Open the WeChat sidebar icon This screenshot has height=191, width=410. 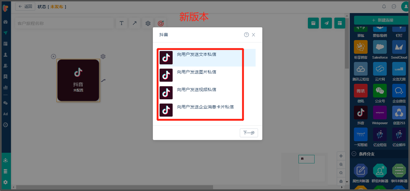tap(5, 103)
